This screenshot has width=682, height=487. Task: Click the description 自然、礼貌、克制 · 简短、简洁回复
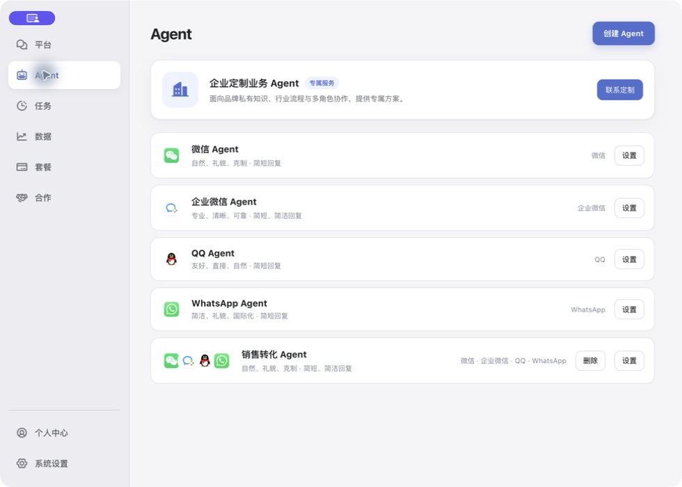[x=296, y=368]
